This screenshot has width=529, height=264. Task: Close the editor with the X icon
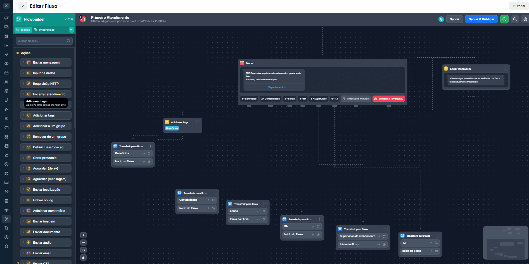point(6,6)
